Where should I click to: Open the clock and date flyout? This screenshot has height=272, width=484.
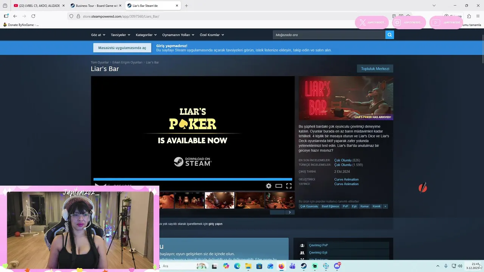pyautogui.click(x=473, y=266)
